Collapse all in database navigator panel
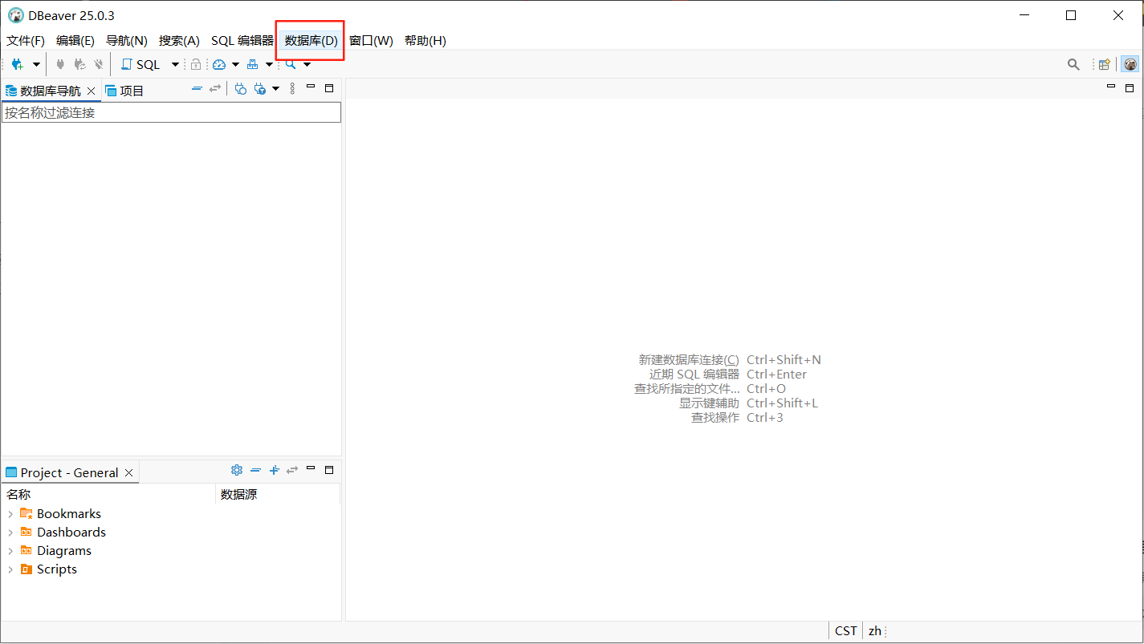Image resolution: width=1144 pixels, height=644 pixels. pyautogui.click(x=197, y=88)
